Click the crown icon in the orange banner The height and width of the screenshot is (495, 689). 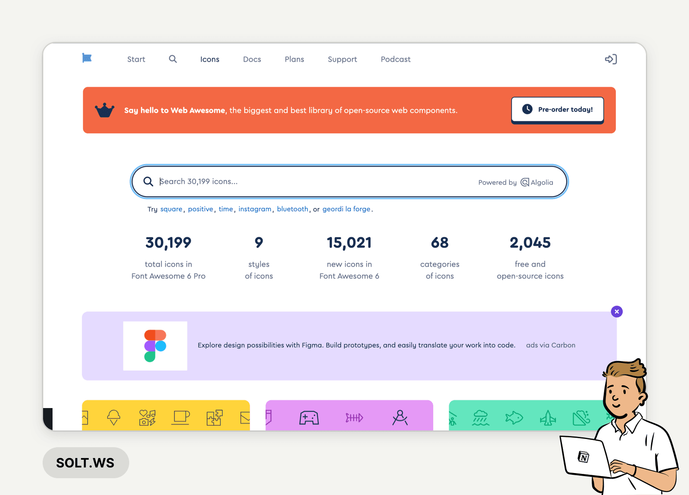[x=105, y=111]
